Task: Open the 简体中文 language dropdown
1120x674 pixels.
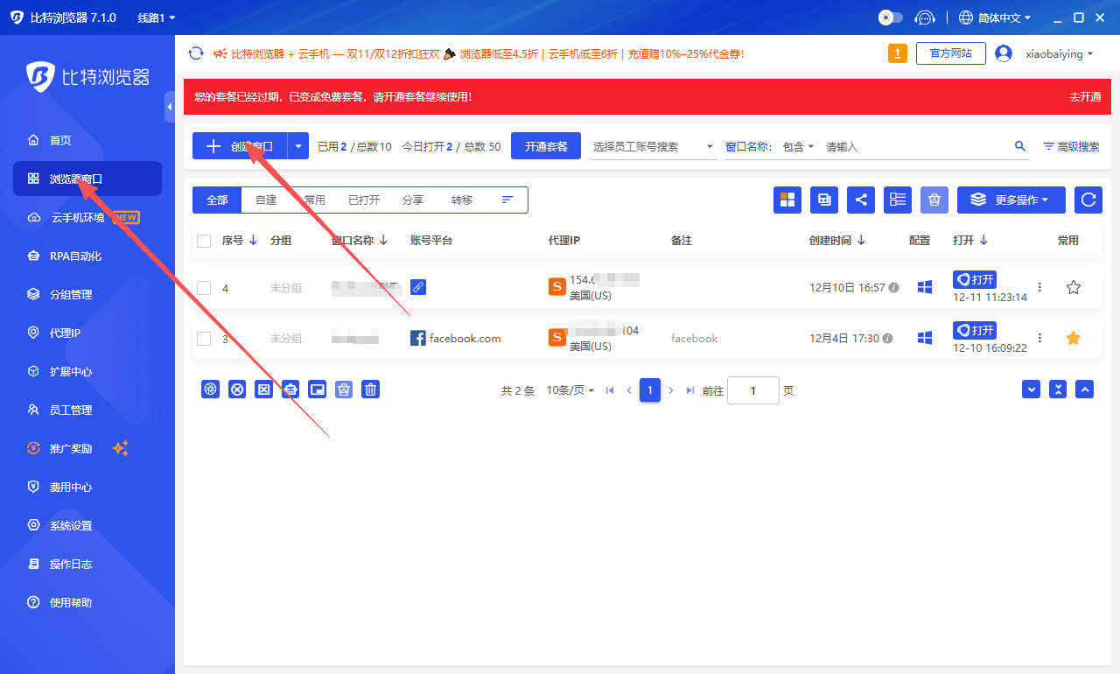Action: [x=995, y=18]
